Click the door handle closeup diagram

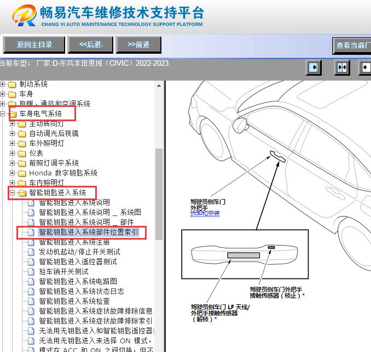(x=245, y=254)
